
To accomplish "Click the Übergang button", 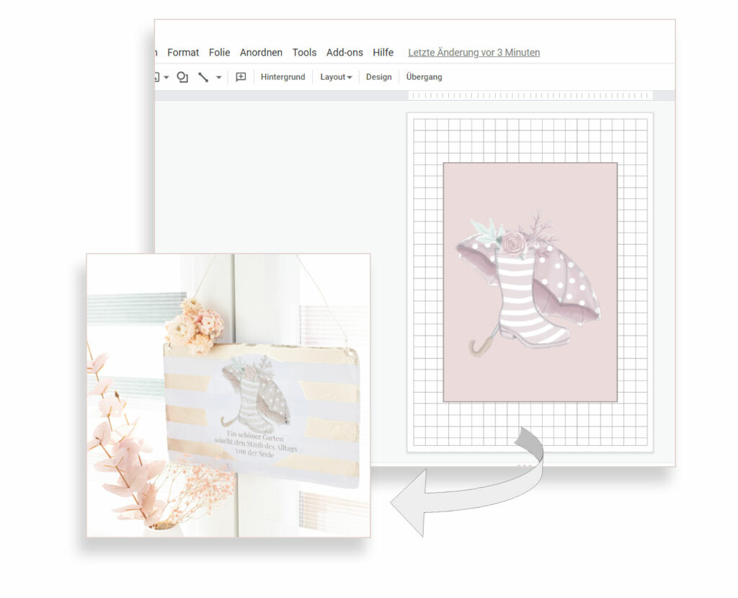I will coord(424,77).
